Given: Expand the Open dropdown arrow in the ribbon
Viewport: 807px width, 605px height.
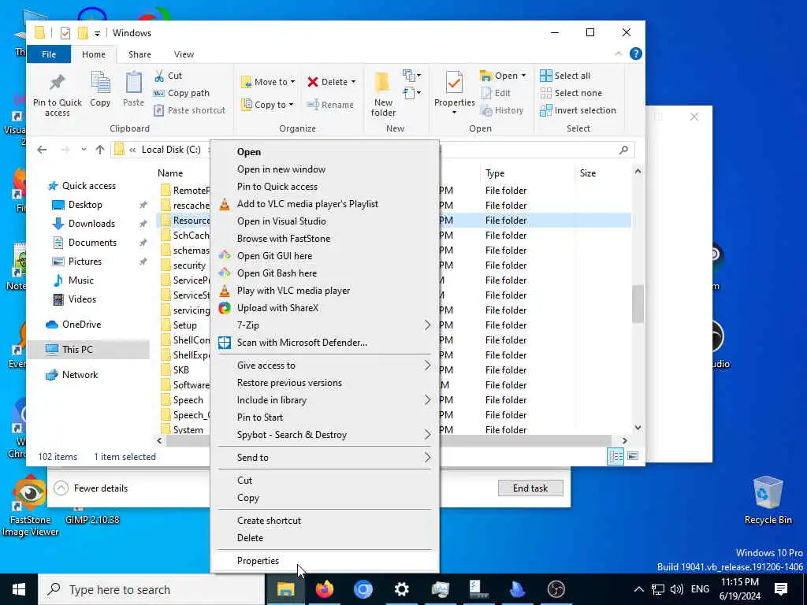Looking at the screenshot, I should coord(524,76).
